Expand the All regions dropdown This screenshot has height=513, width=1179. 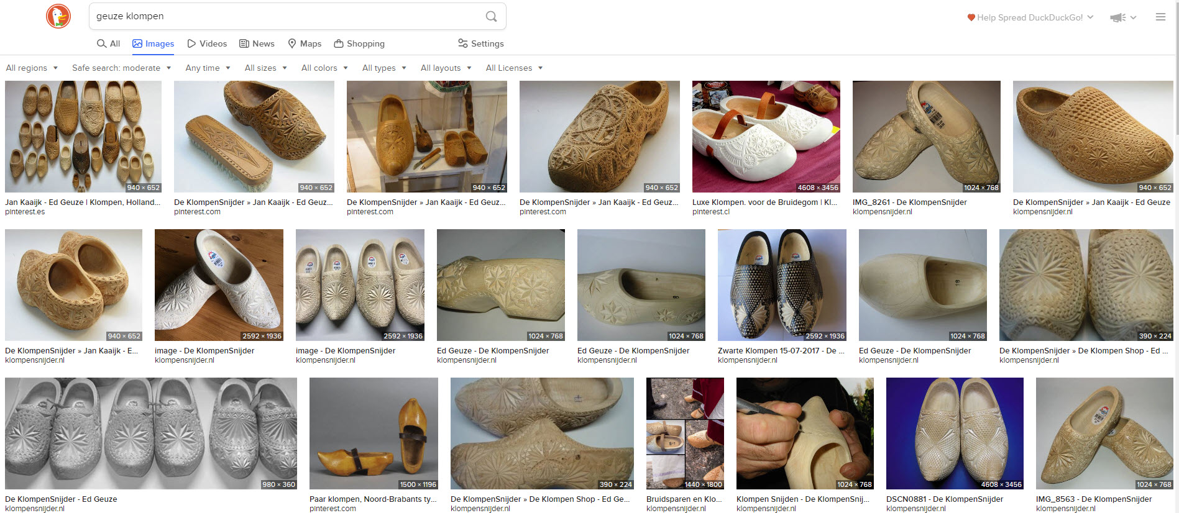coord(32,68)
